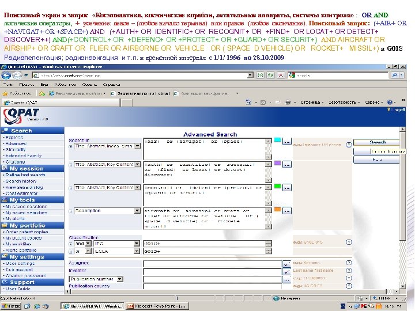Click the Feeds icon in command bar
Viewport: 415px width, 311px height.
tap(263, 102)
